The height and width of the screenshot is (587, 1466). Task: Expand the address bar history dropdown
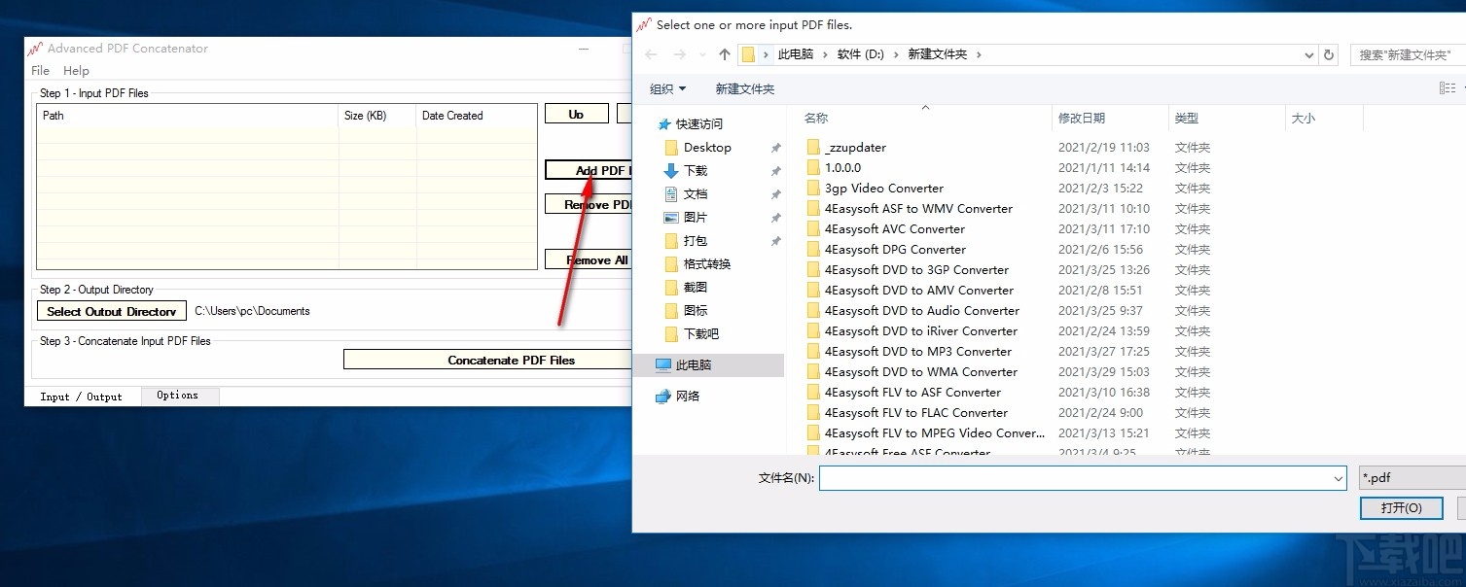(1307, 54)
